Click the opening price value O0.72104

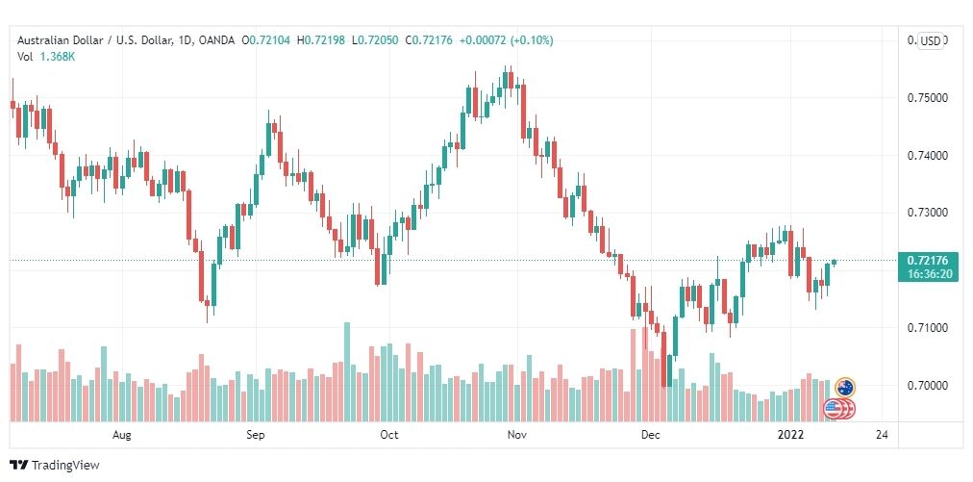(x=265, y=40)
